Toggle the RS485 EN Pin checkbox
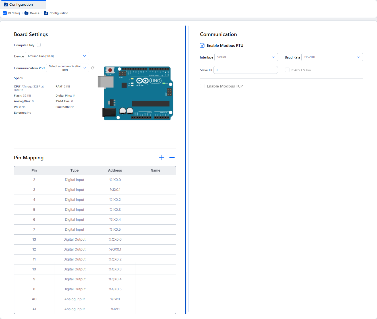Screen dimensions: 377x319 (x=287, y=70)
